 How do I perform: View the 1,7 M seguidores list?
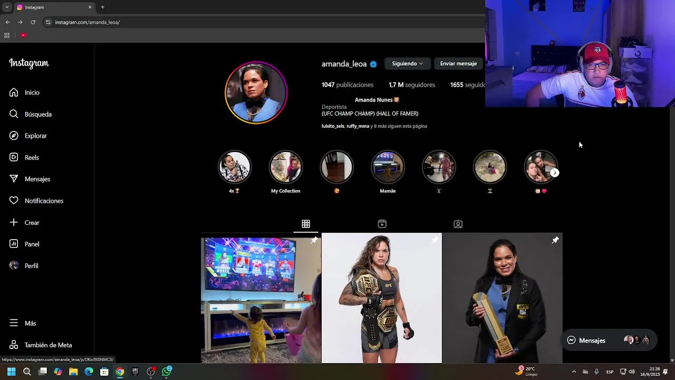click(412, 84)
